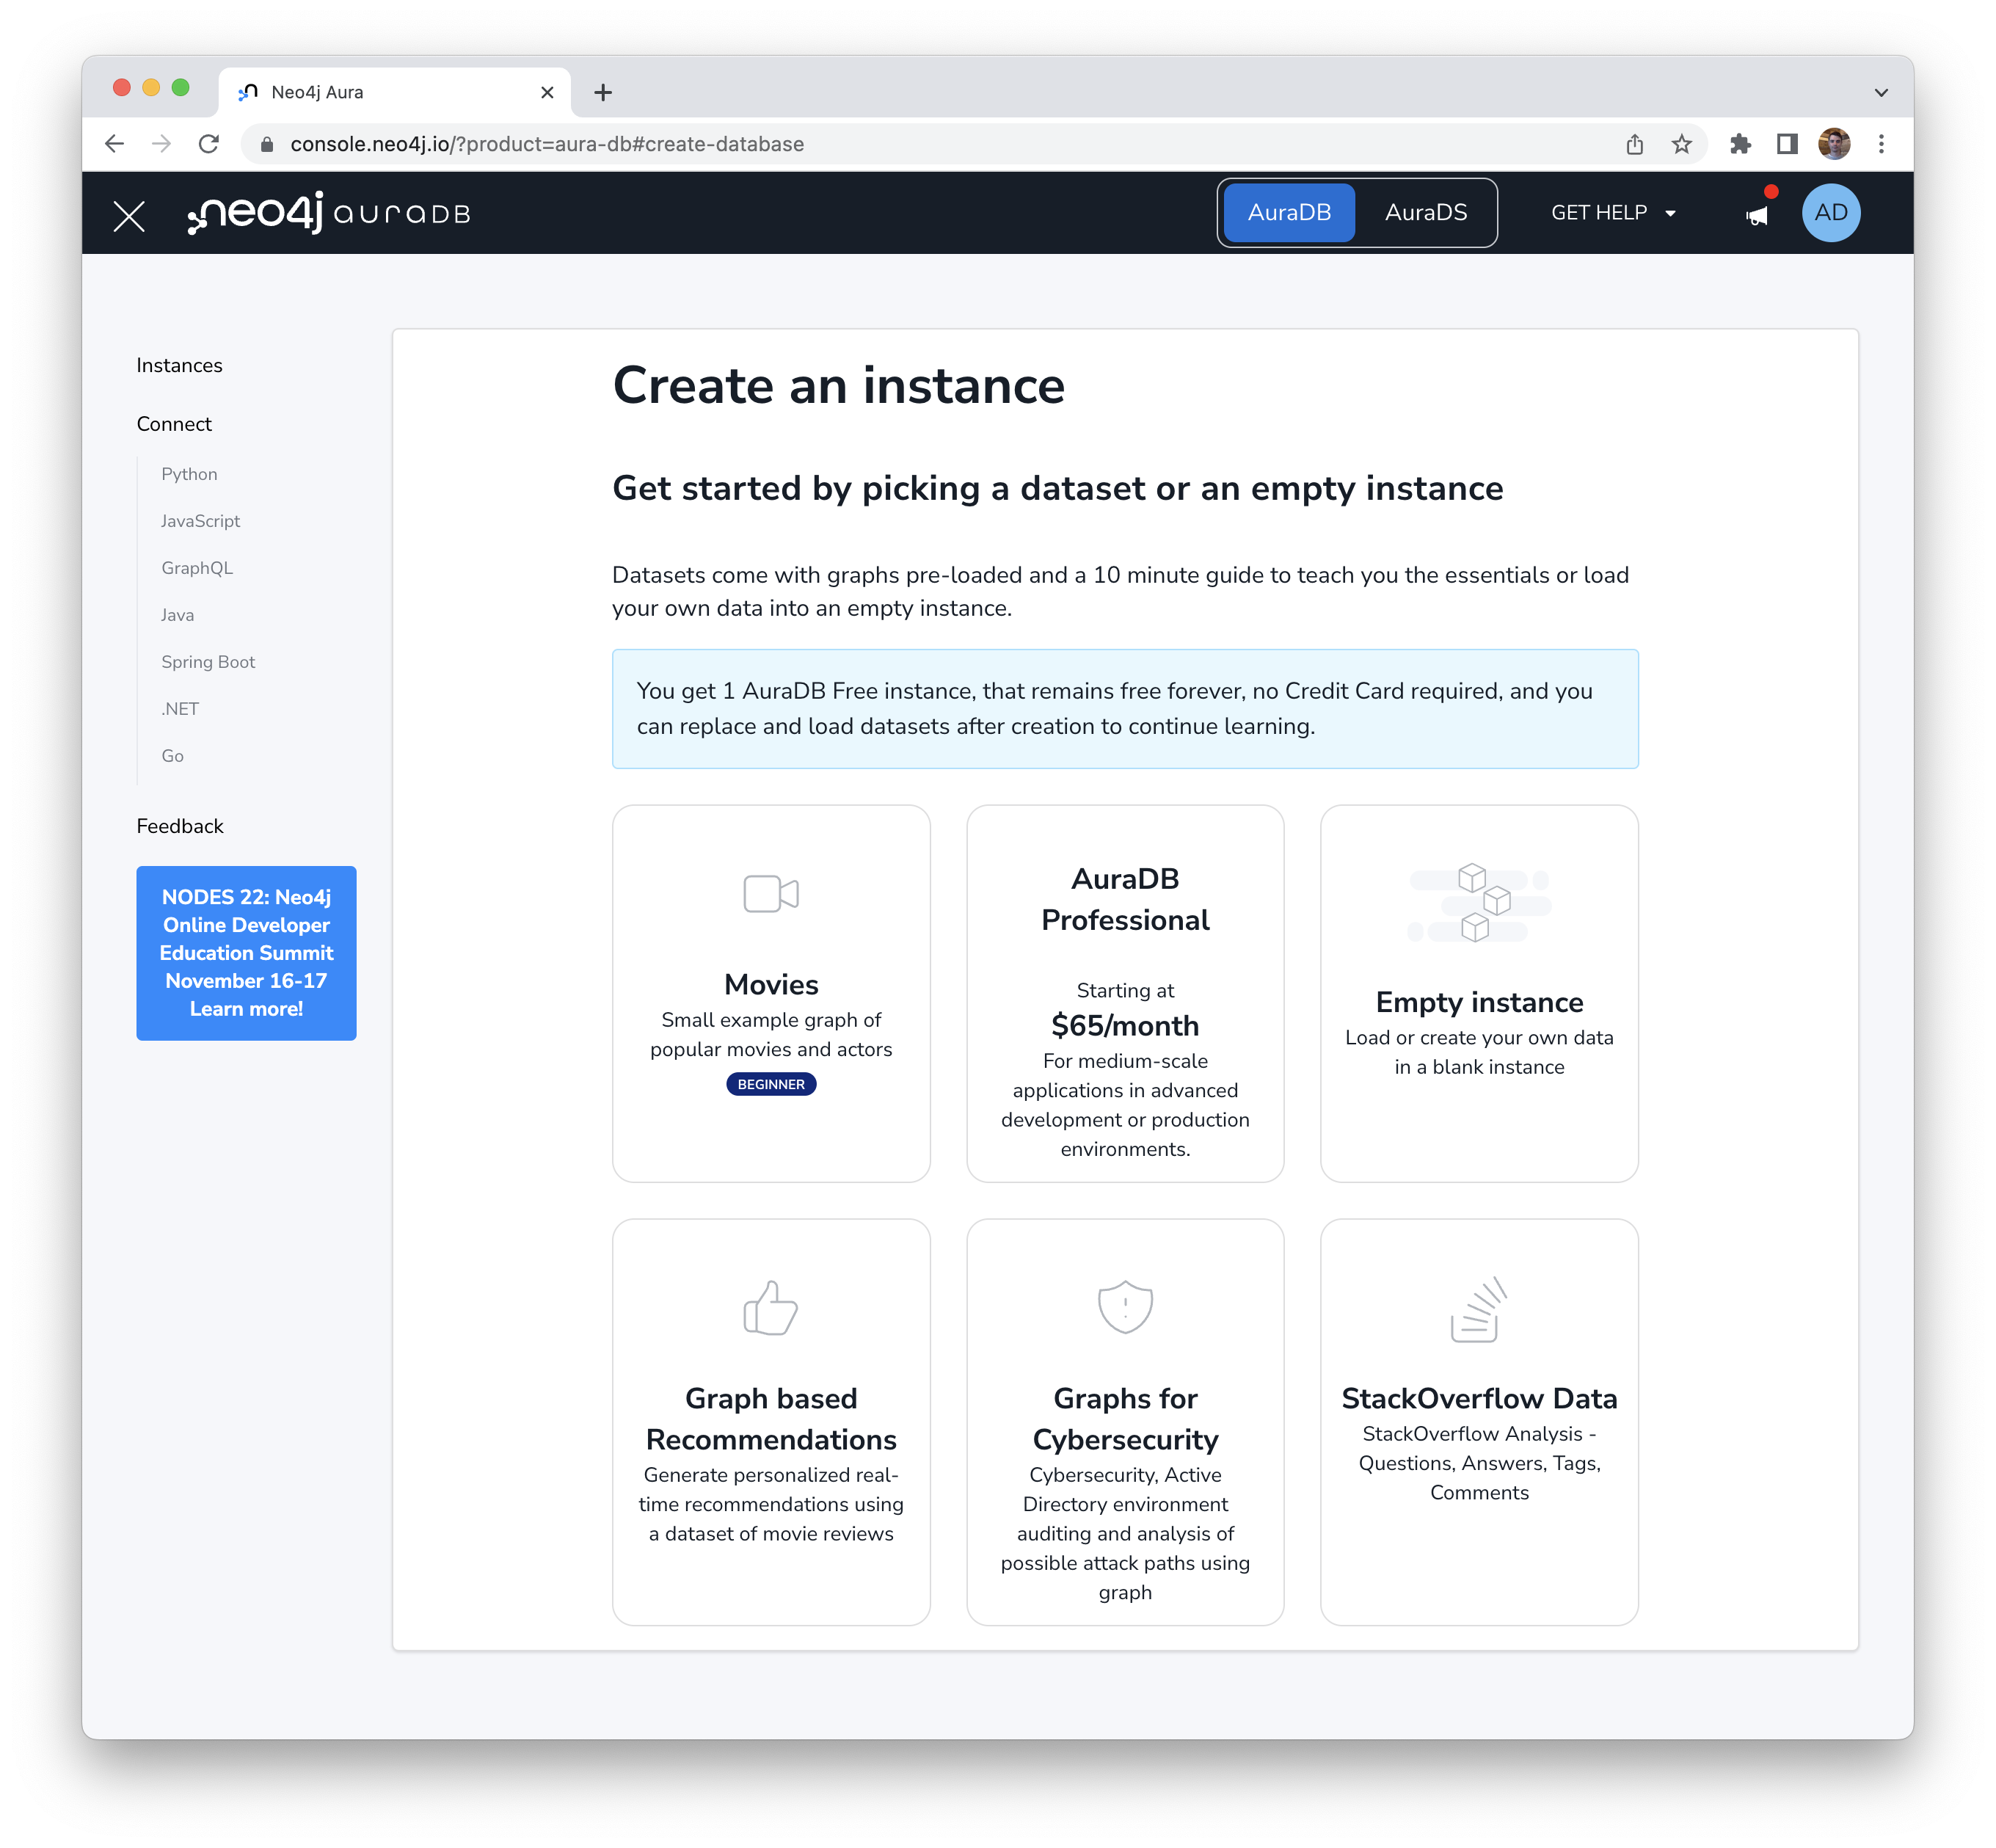Image resolution: width=1996 pixels, height=1848 pixels.
Task: Click the browser extensions puzzle icon
Action: (1741, 144)
